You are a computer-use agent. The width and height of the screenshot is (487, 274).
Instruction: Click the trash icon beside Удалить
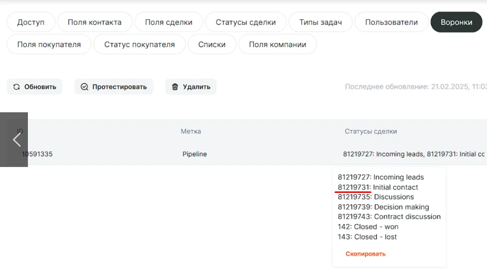[x=175, y=87]
